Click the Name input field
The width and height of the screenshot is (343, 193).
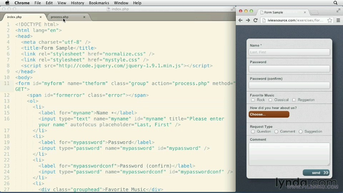tap(289, 52)
